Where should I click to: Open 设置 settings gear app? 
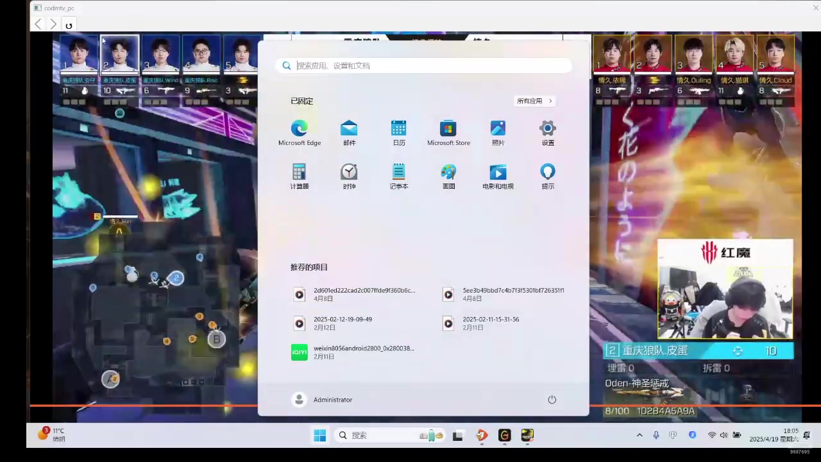coord(548,133)
